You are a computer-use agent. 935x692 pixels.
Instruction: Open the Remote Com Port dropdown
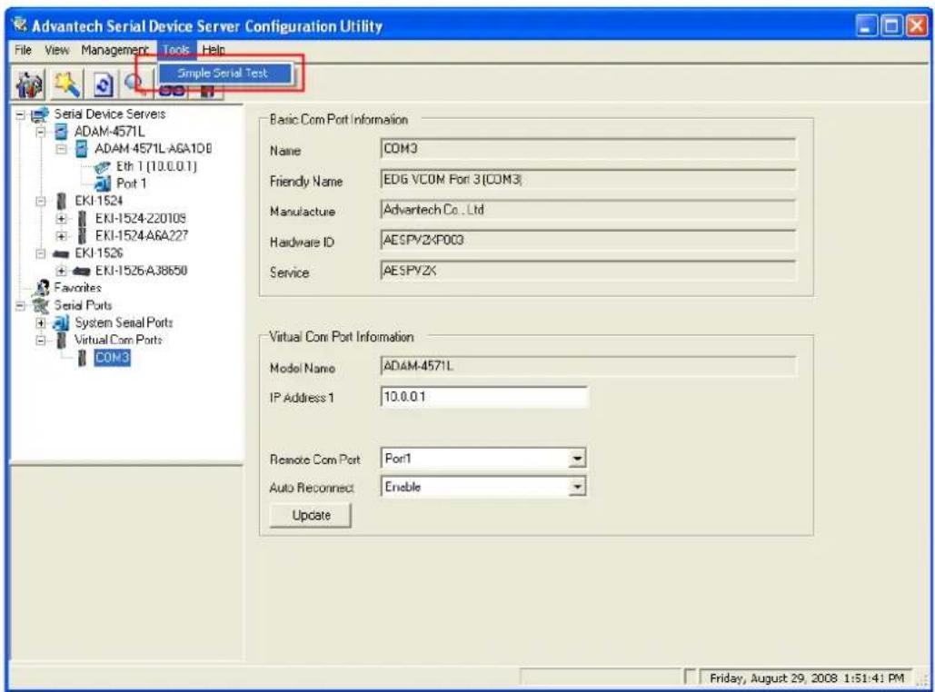577,459
